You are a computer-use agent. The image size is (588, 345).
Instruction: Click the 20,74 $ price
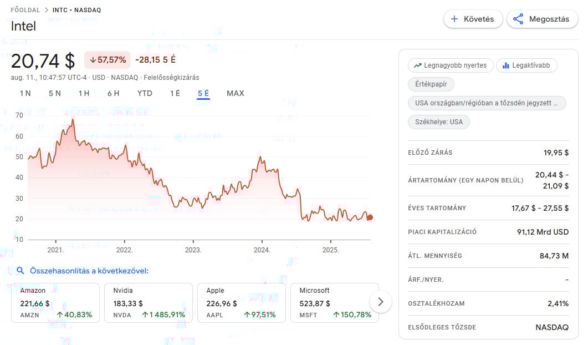click(43, 61)
